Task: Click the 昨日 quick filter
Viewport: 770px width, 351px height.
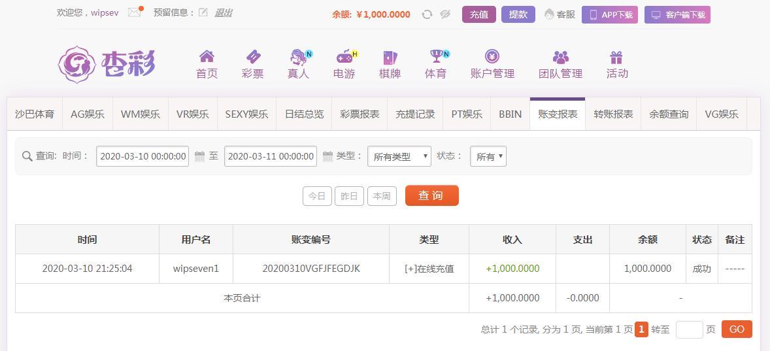Action: [349, 196]
